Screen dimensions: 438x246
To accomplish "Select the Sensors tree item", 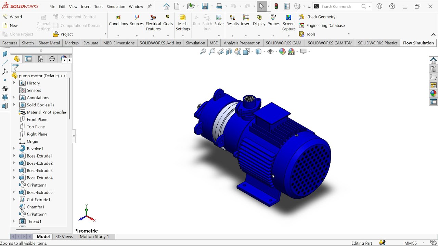I will click(34, 91).
